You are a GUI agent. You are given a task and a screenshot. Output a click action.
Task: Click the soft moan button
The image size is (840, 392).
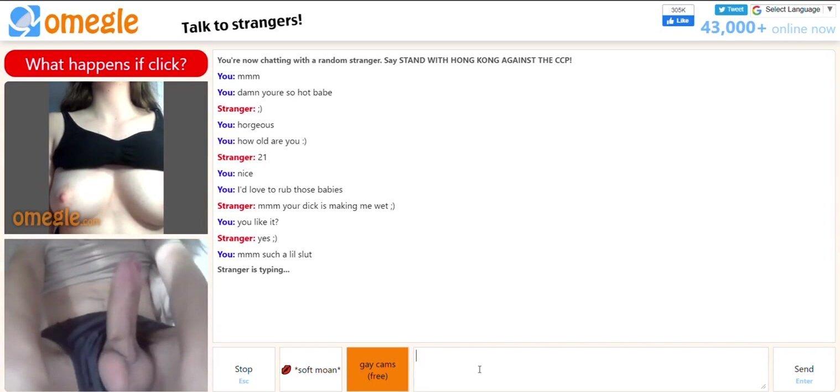311,369
